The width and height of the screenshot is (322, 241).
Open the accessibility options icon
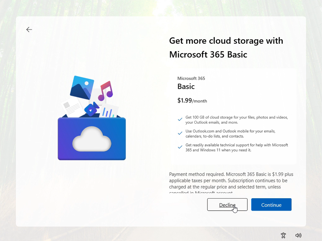(283, 235)
